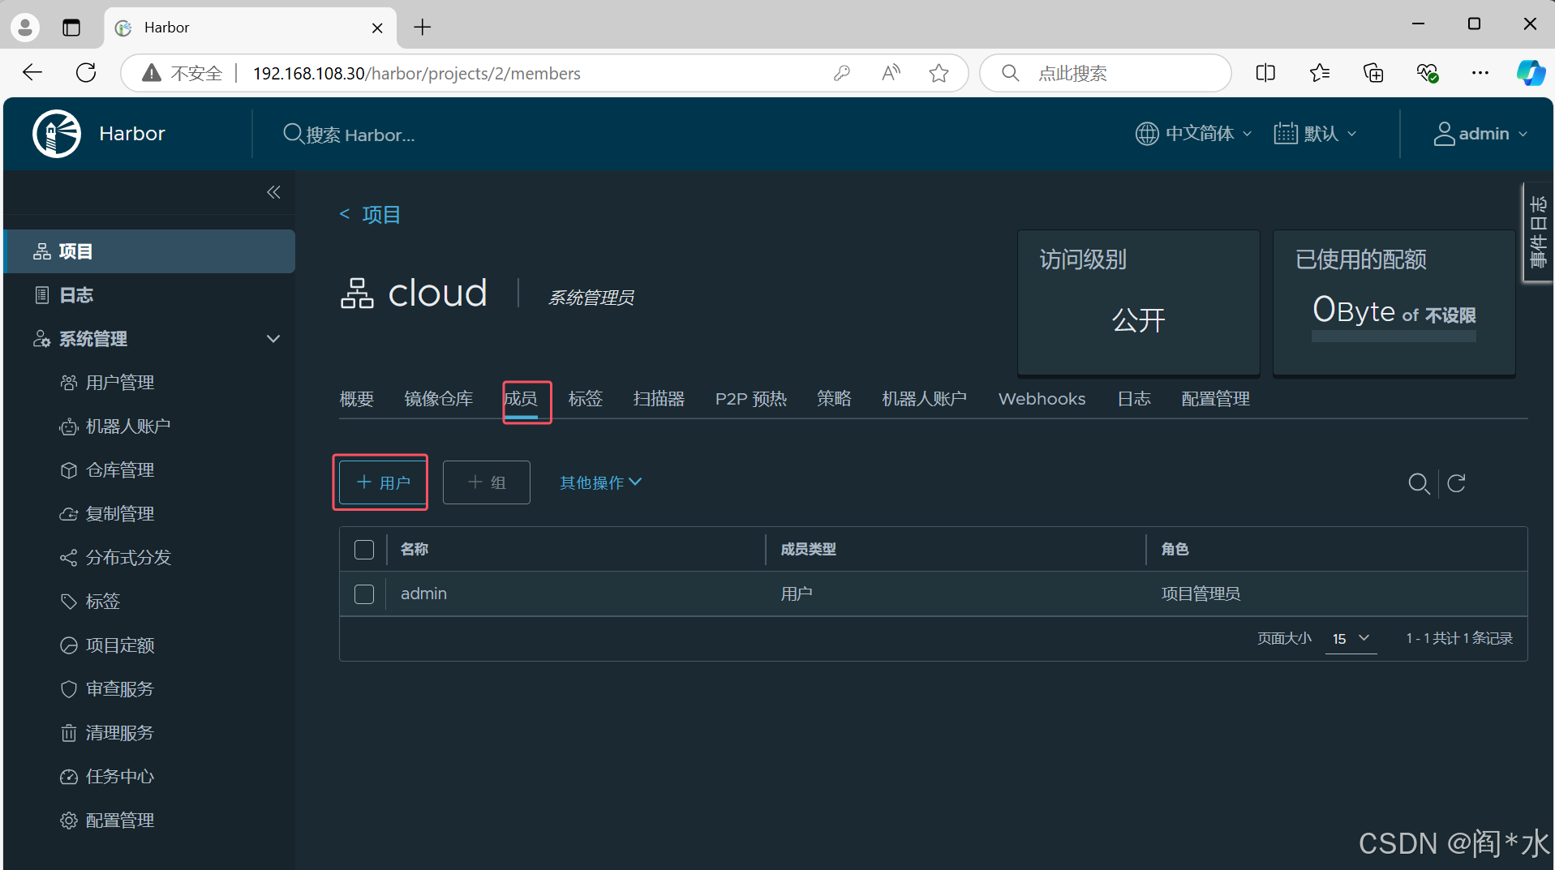The width and height of the screenshot is (1555, 870).
Task: Open browser essentials heart icon
Action: (x=1428, y=73)
